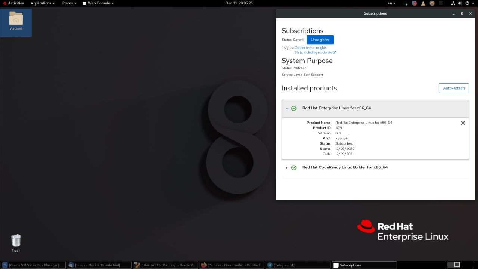Screen dimensions: 478x269
Task: Switch to Pictures - Files Firefox window
Action: [x=231, y=265]
